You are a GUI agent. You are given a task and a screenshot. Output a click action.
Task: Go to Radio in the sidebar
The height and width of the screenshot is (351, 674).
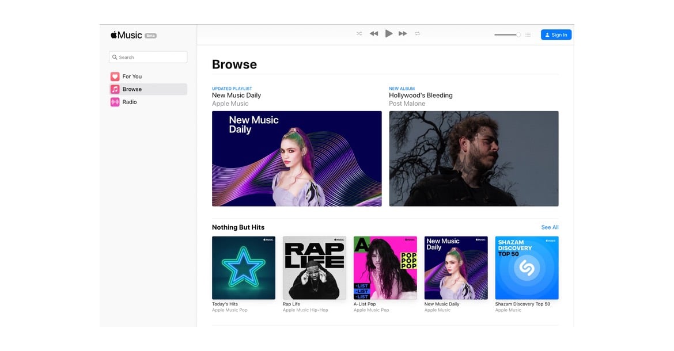(130, 102)
